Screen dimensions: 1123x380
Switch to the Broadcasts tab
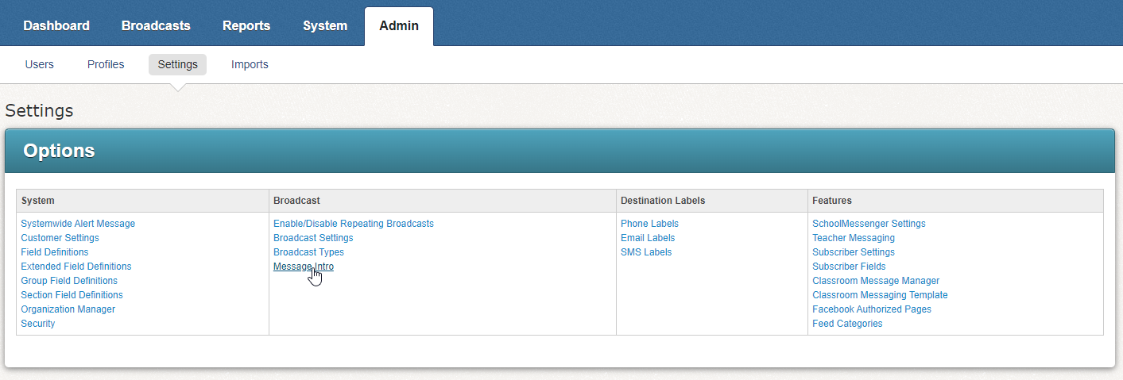[x=156, y=25]
